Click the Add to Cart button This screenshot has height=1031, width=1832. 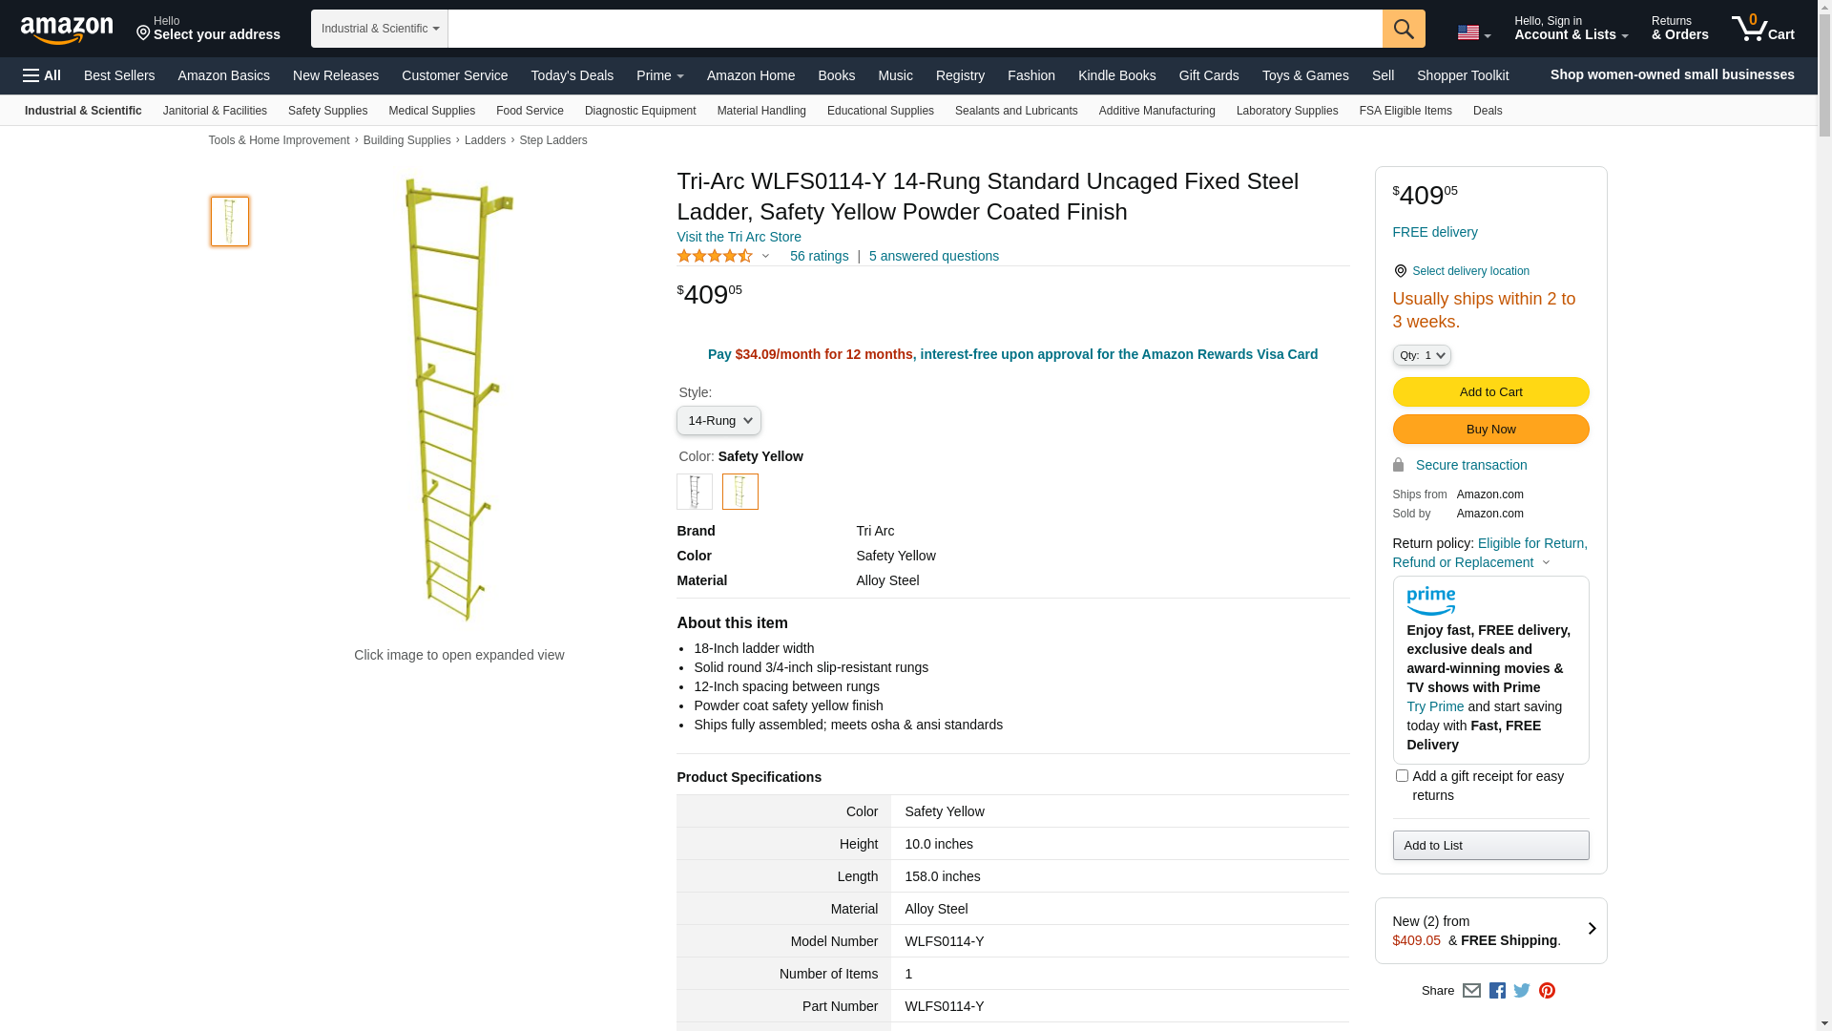pos(1490,392)
